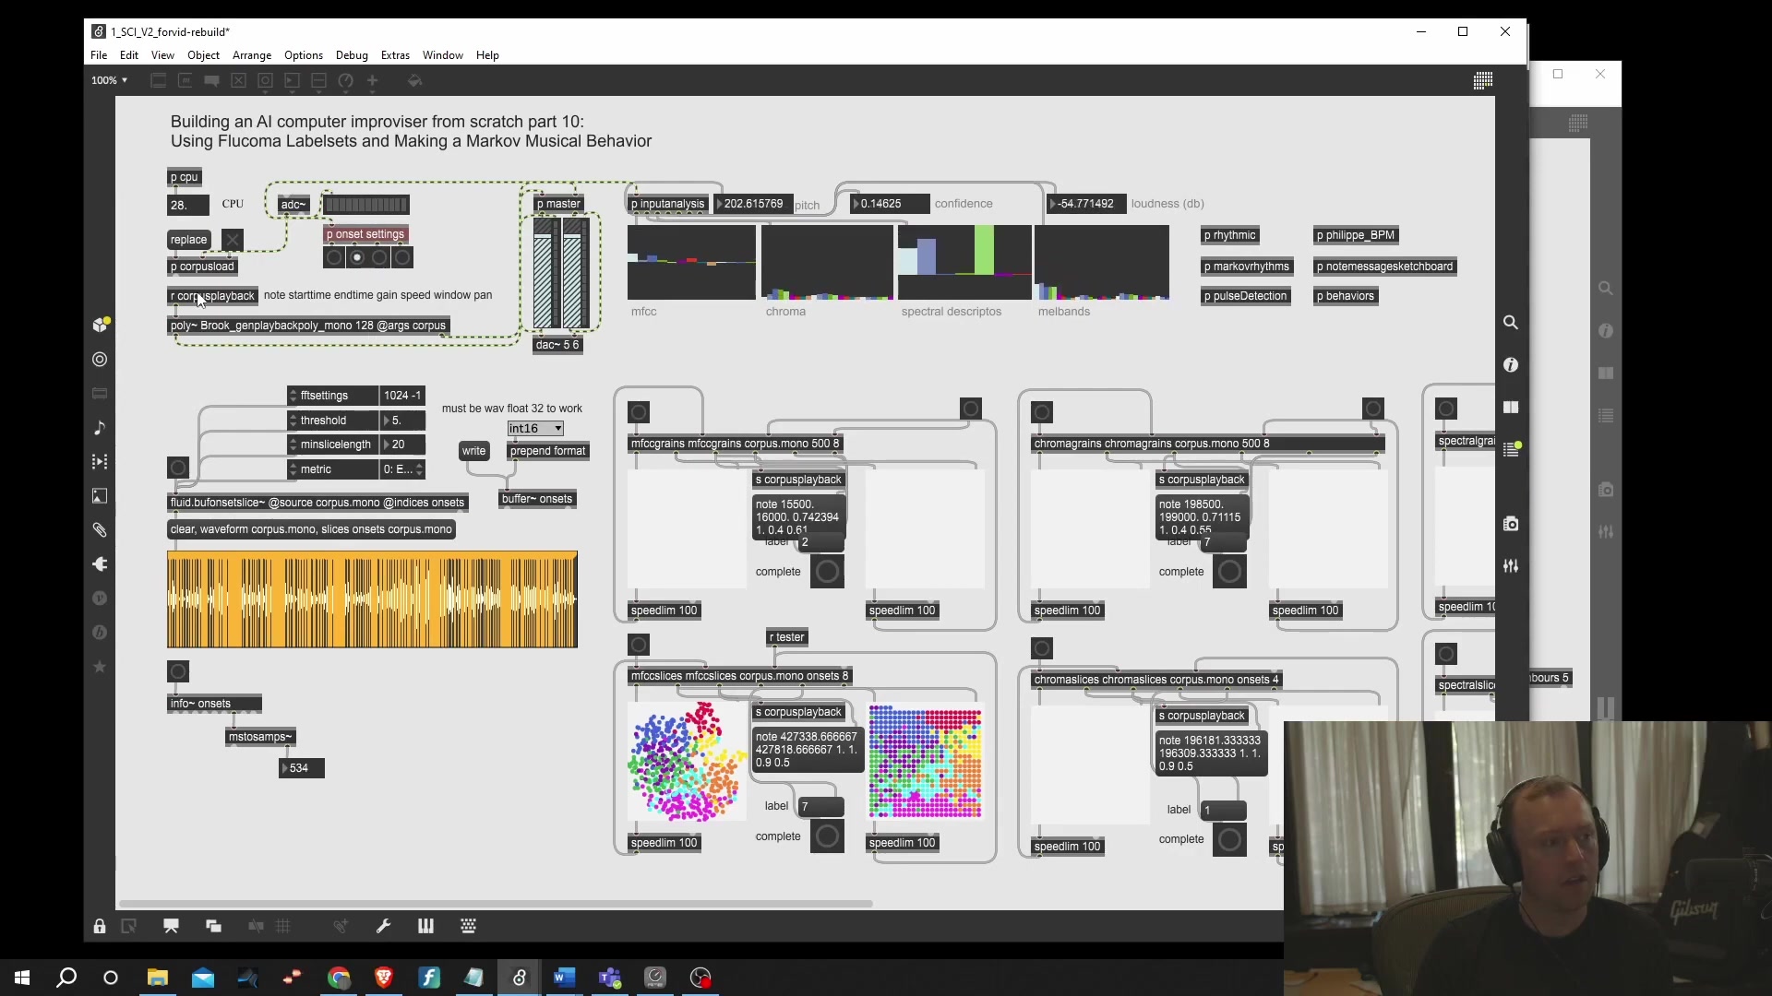Select the second radio button under onset settings

click(x=357, y=257)
